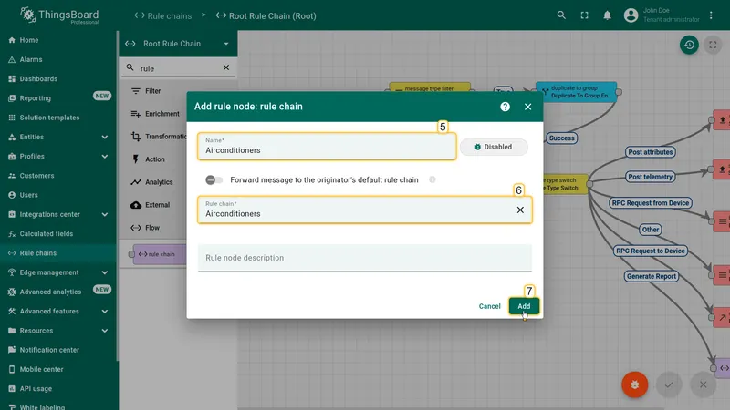Expand Edge management section
The width and height of the screenshot is (730, 410).
(x=58, y=272)
